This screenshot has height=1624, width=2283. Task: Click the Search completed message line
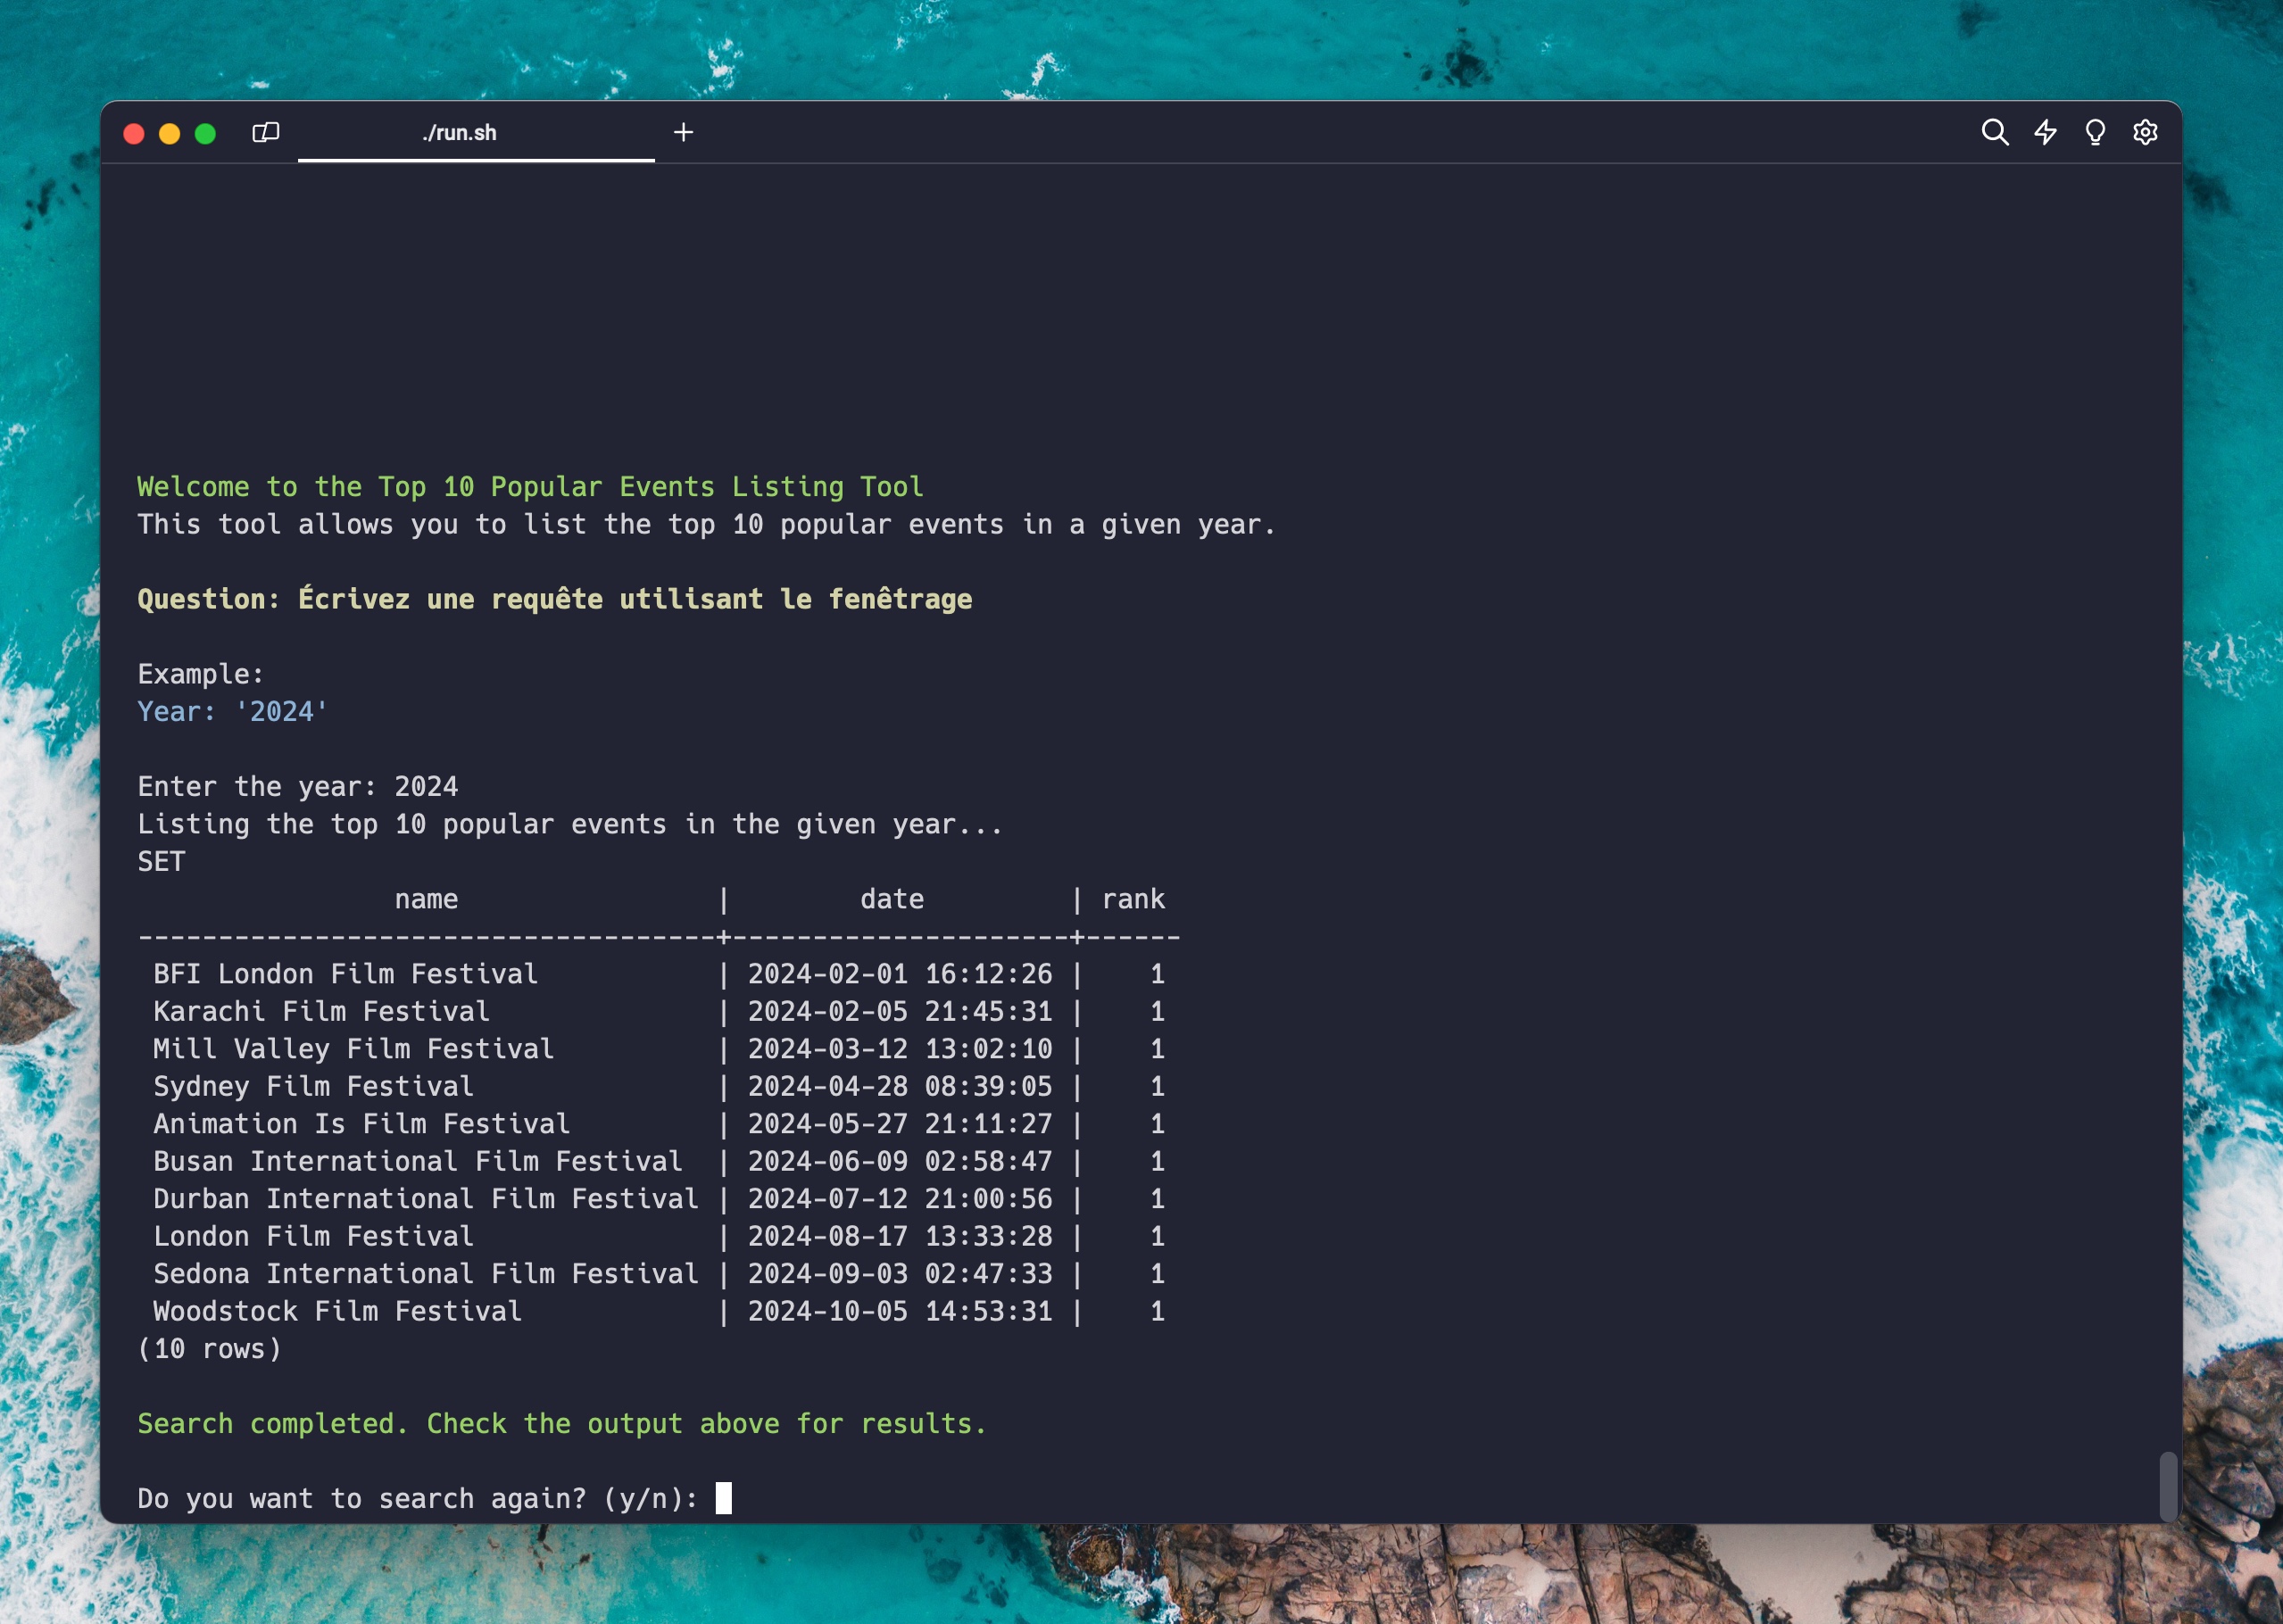[561, 1423]
